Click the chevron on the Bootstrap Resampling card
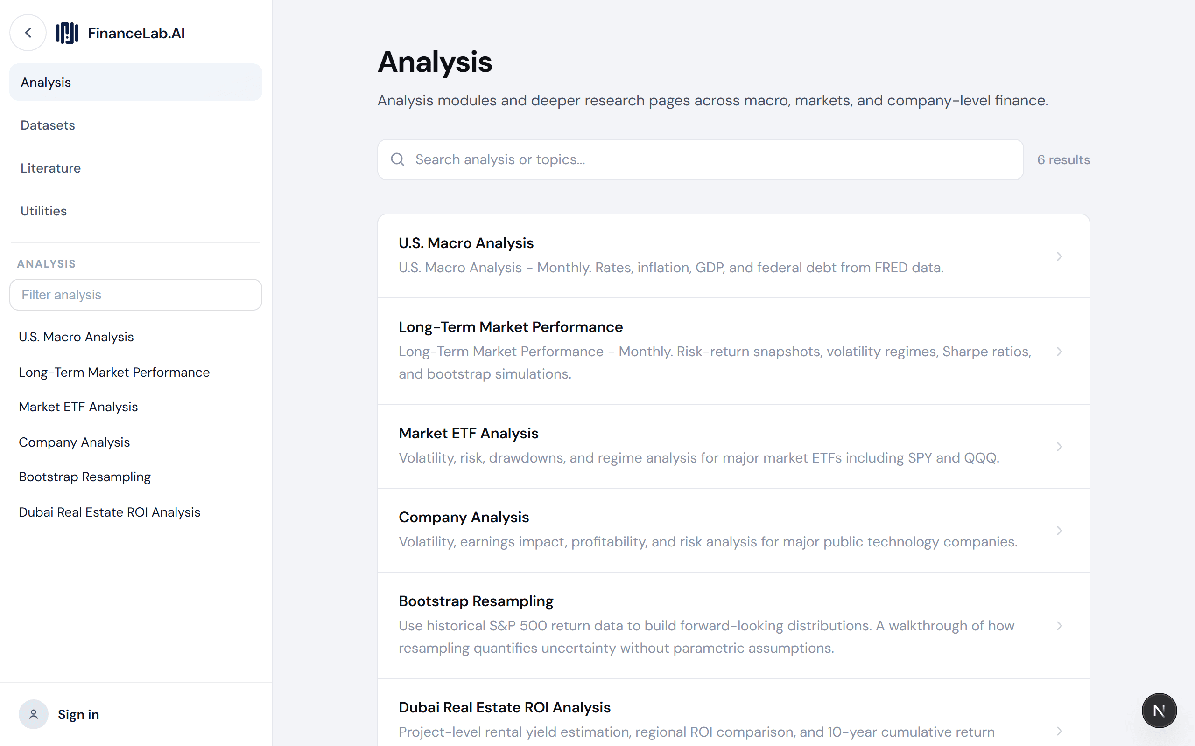1195x746 pixels. (1059, 626)
